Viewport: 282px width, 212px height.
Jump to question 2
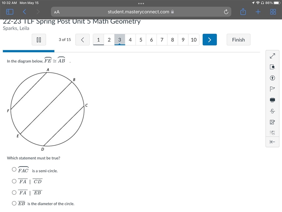point(109,40)
